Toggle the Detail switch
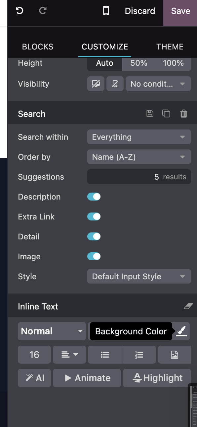197x427 pixels. [x=94, y=236]
